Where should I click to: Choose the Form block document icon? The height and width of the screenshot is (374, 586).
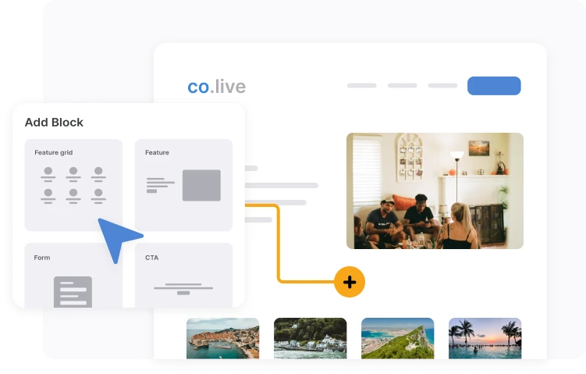click(73, 291)
